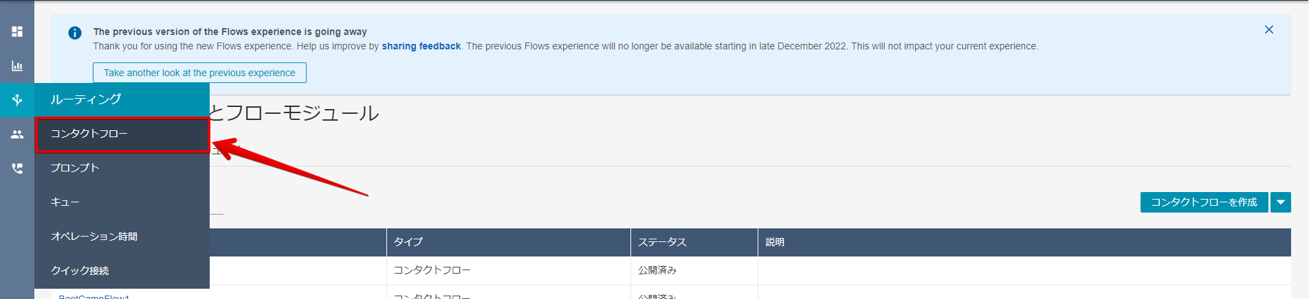
Task: Sort by the ステータス column header
Action: click(694, 243)
